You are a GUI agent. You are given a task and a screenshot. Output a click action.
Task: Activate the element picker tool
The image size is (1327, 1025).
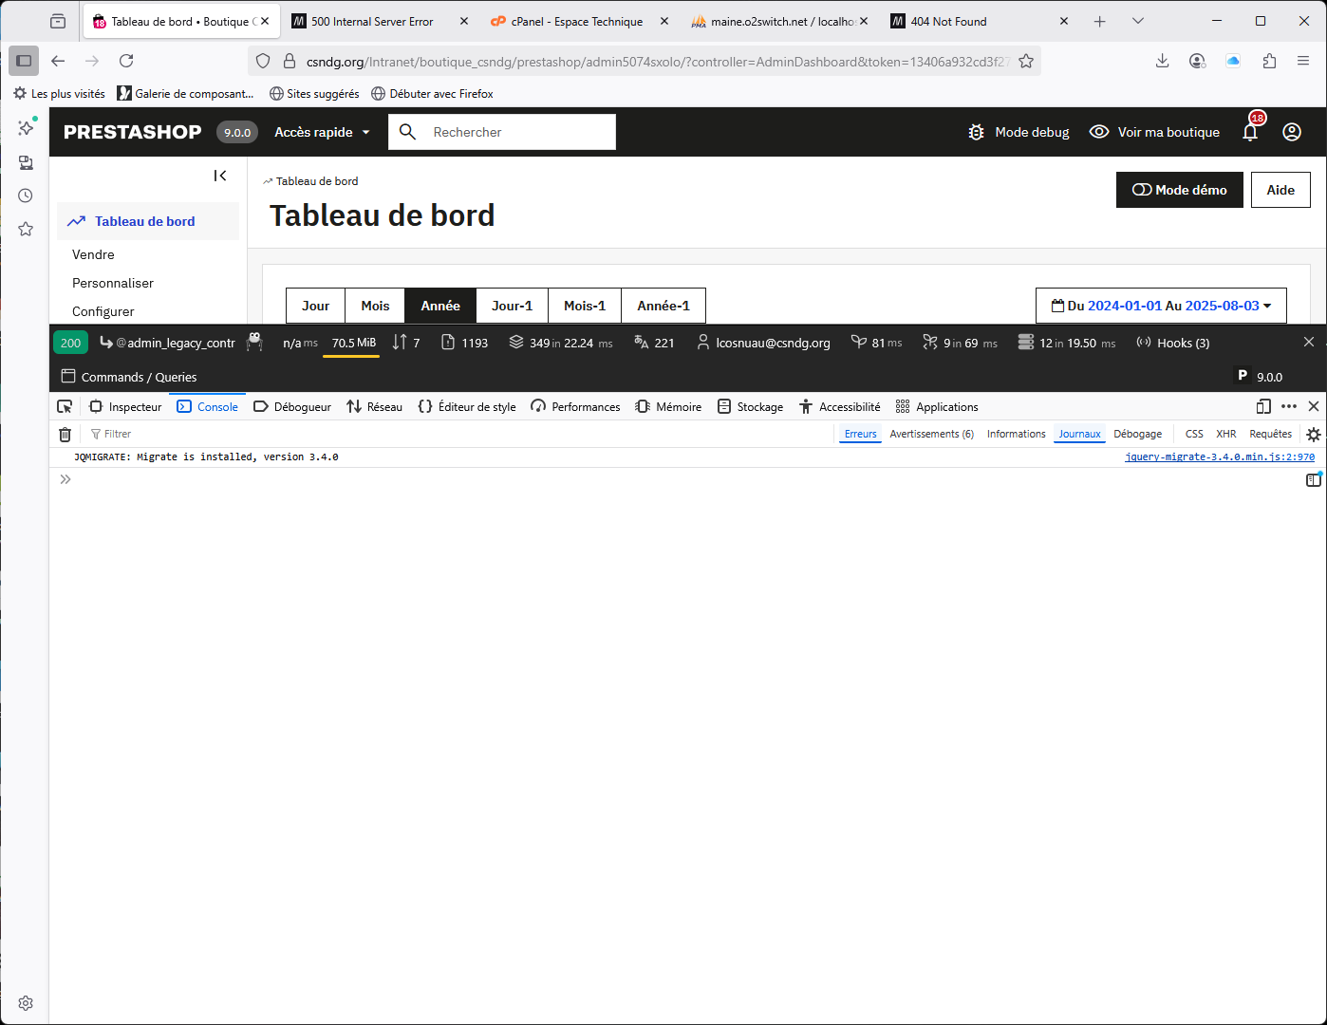click(x=65, y=406)
